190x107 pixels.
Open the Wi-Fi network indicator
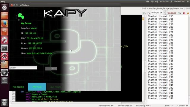pyautogui.click(x=152, y=1)
